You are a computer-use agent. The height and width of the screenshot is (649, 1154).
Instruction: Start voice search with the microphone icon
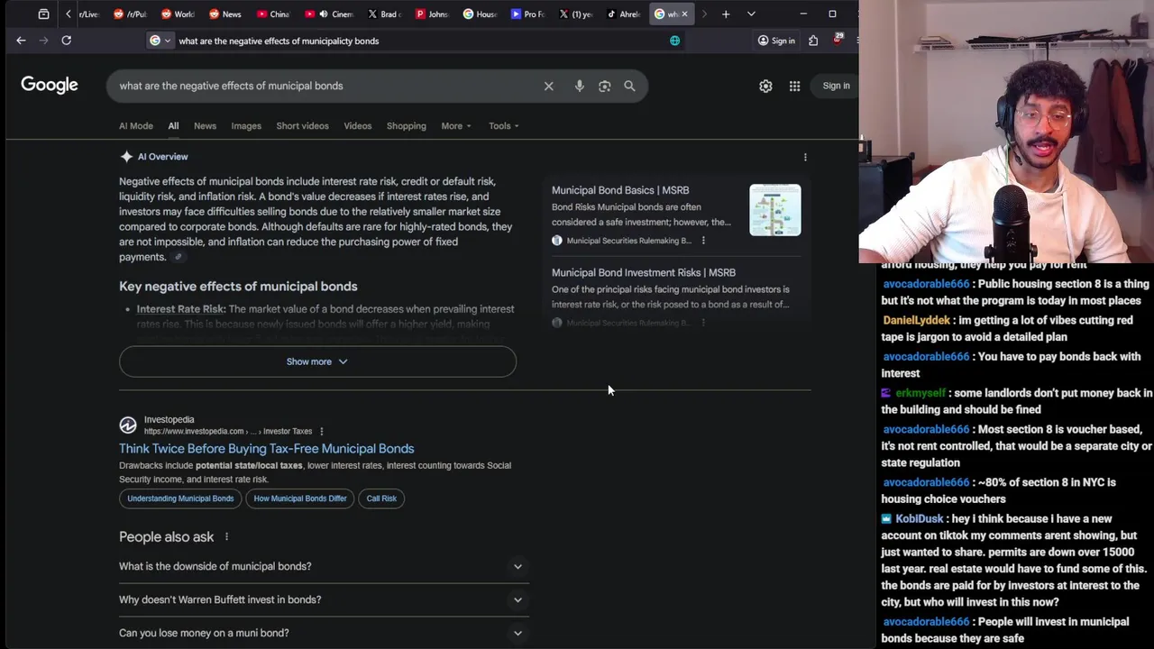coord(579,86)
